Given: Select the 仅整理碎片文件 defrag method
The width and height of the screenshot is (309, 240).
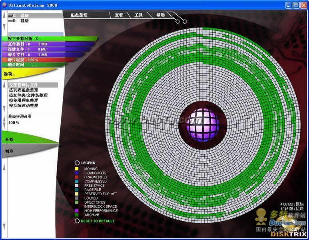Looking at the screenshot, I should click(x=33, y=85).
